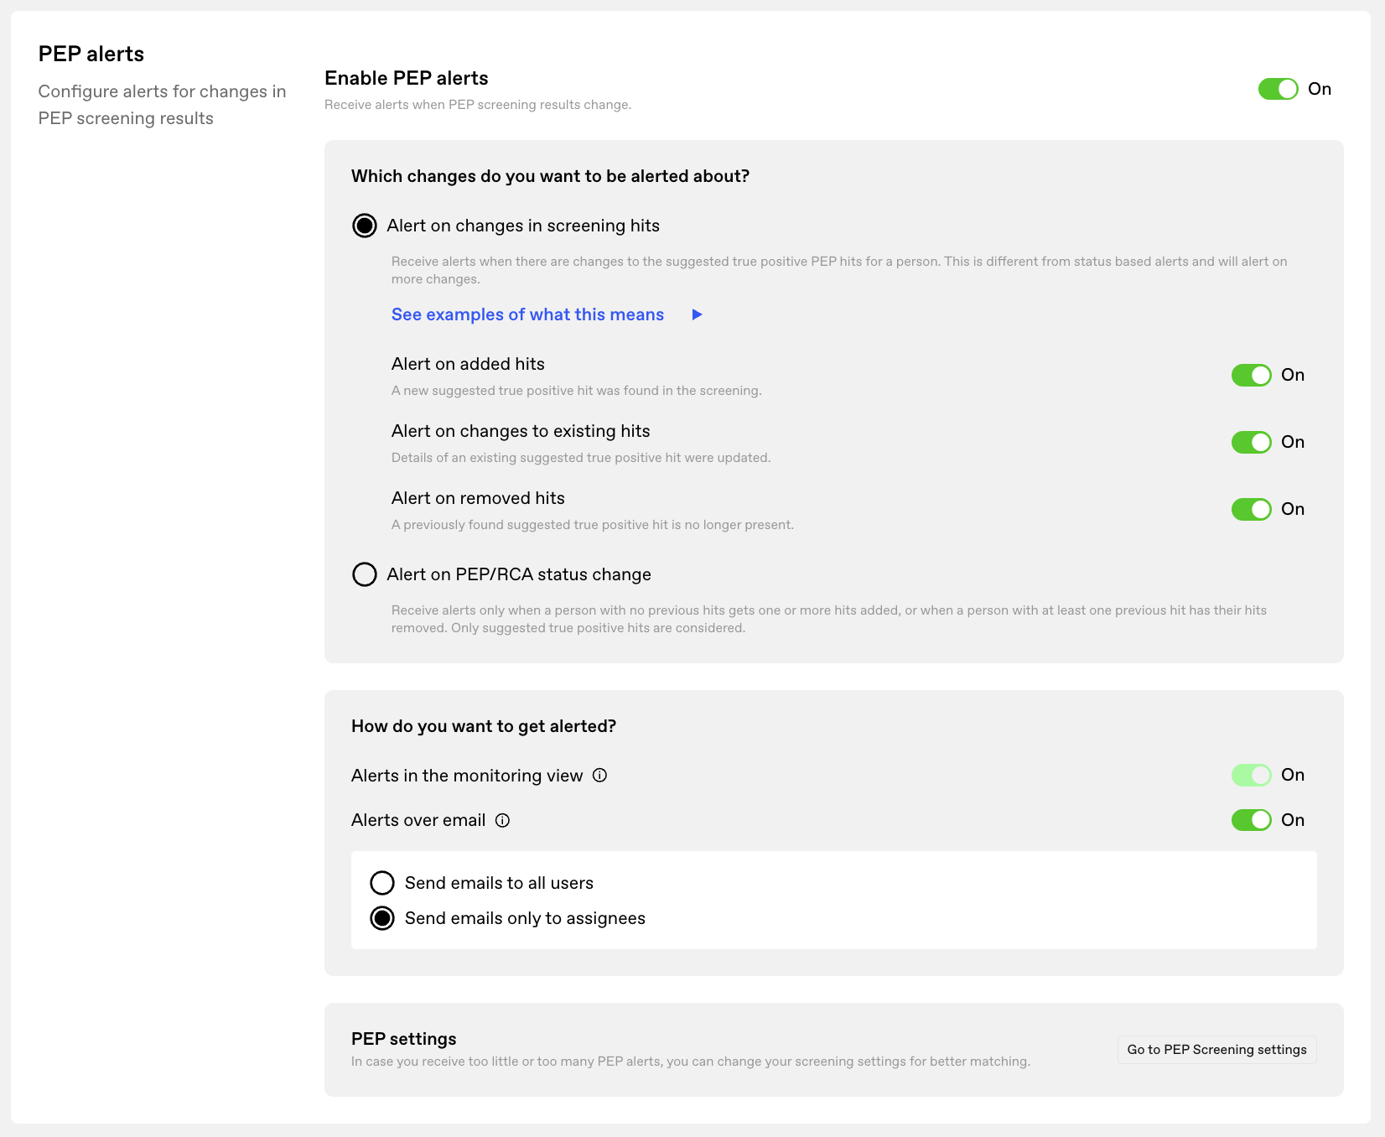This screenshot has width=1385, height=1137.
Task: Click the 'Send emails to all users' label
Action: click(499, 883)
